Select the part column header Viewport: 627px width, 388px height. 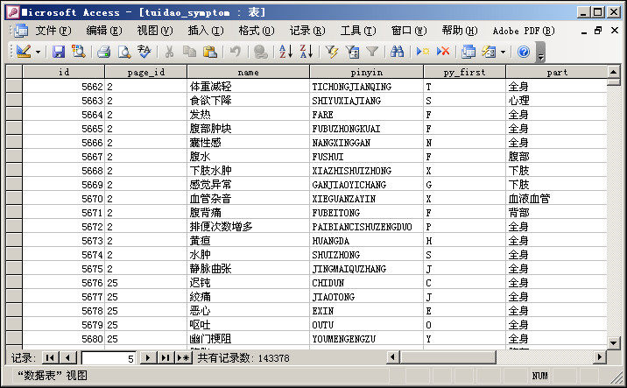pos(557,72)
